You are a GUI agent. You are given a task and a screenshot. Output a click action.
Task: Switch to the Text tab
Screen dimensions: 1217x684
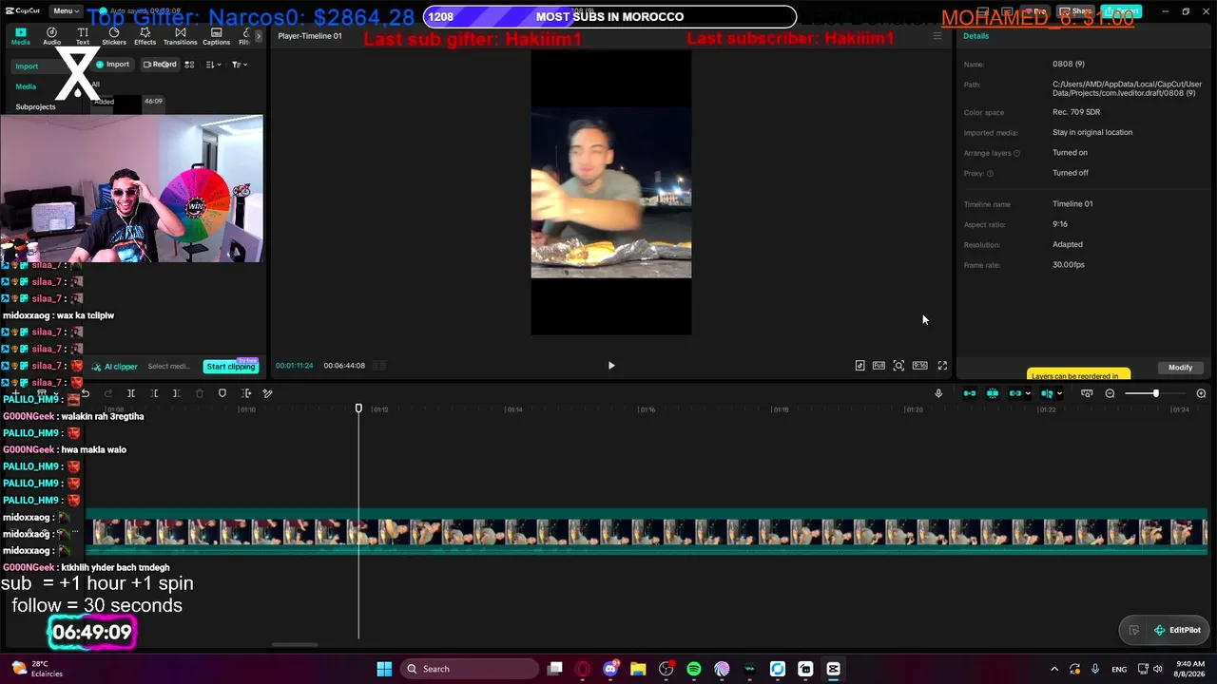(x=83, y=36)
